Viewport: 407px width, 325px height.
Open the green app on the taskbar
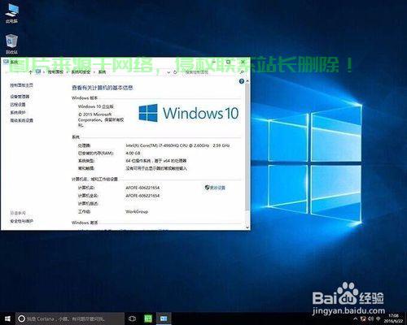[148, 318]
